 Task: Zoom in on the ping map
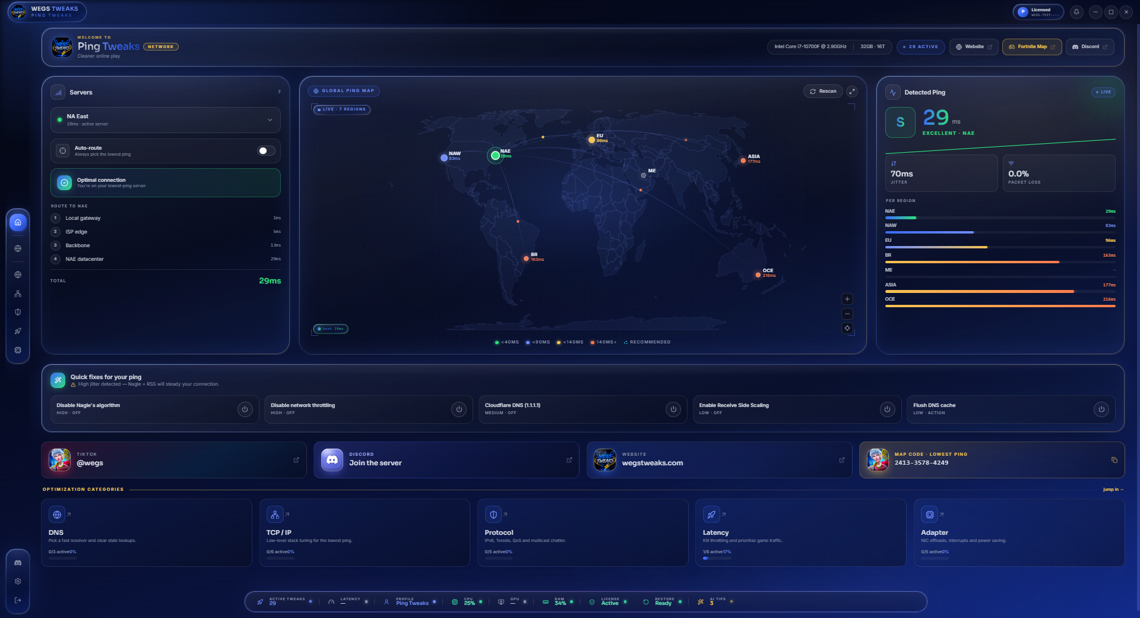(847, 299)
